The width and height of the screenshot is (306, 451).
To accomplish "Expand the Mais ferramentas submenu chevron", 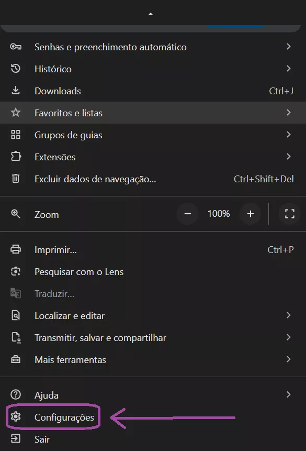I will click(288, 359).
